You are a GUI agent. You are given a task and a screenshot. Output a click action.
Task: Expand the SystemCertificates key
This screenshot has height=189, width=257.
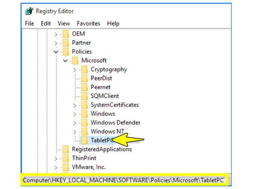[x=75, y=105]
